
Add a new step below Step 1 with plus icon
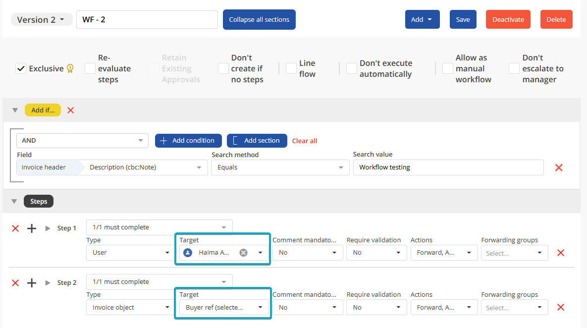click(x=31, y=228)
